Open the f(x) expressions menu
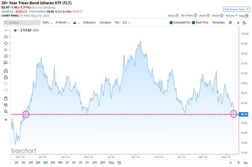 [117, 23]
